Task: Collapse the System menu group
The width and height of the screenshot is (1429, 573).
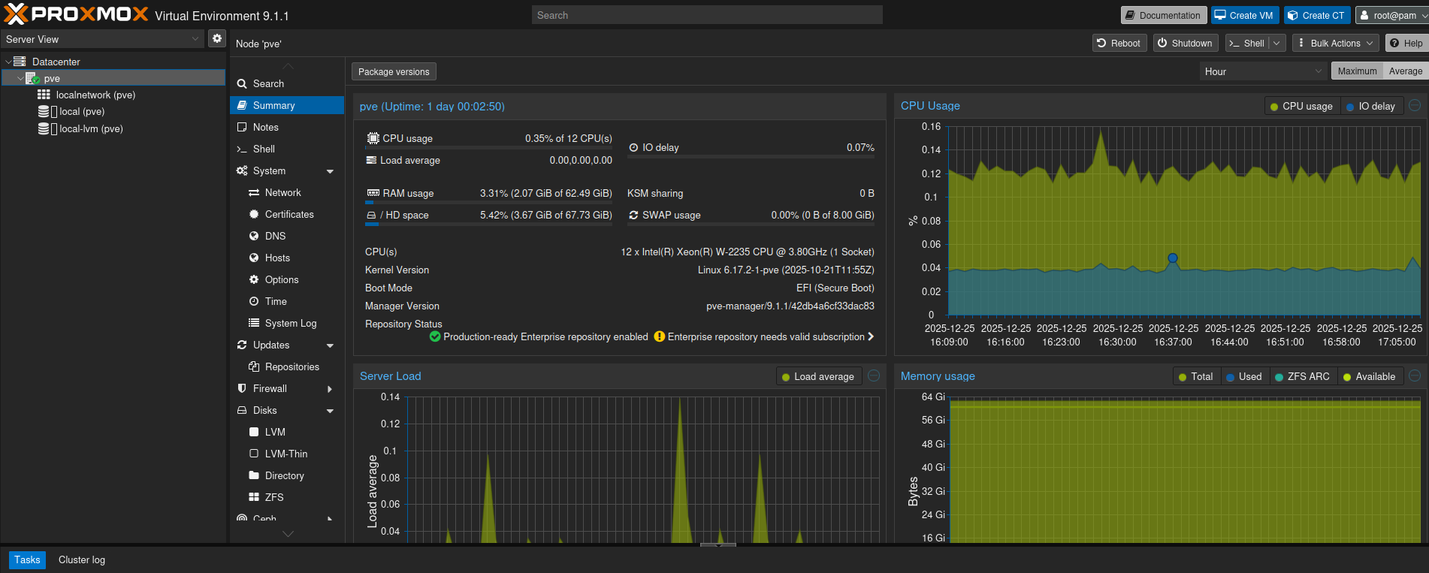Action: [x=330, y=171]
